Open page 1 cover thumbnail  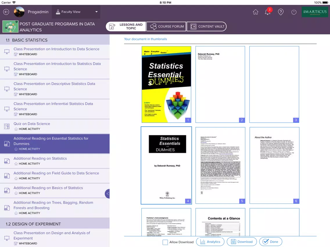[x=166, y=84]
